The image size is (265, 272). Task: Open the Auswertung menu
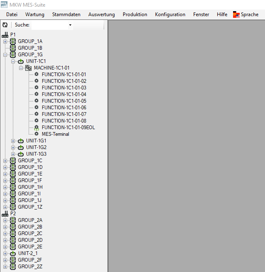point(102,14)
